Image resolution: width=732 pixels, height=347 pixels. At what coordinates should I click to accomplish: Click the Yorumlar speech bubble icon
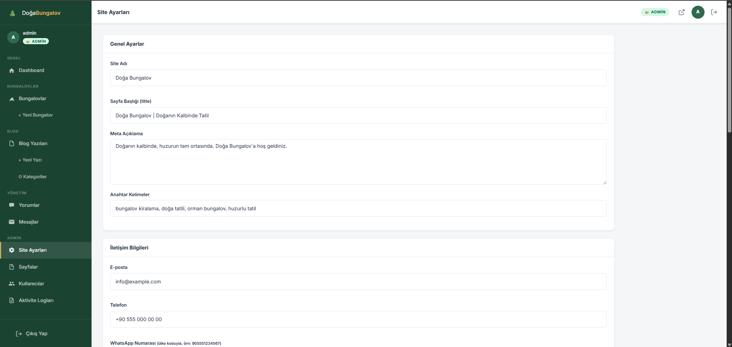12,205
